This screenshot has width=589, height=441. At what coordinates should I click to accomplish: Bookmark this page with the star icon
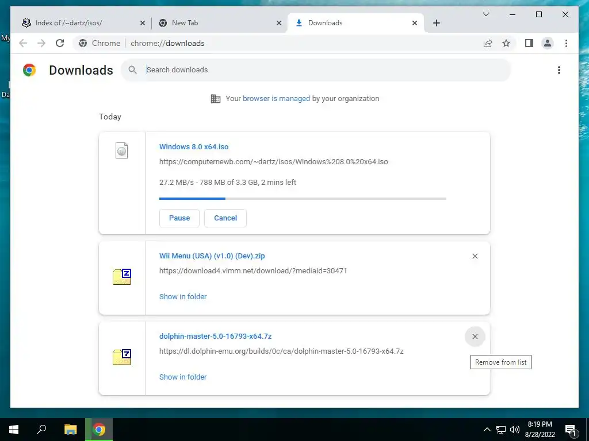coord(506,43)
